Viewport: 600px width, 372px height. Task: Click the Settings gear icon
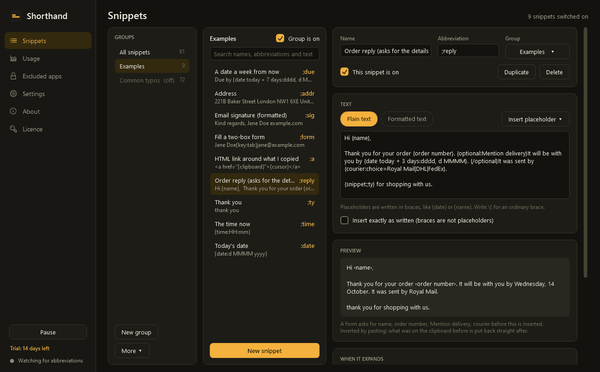(14, 94)
